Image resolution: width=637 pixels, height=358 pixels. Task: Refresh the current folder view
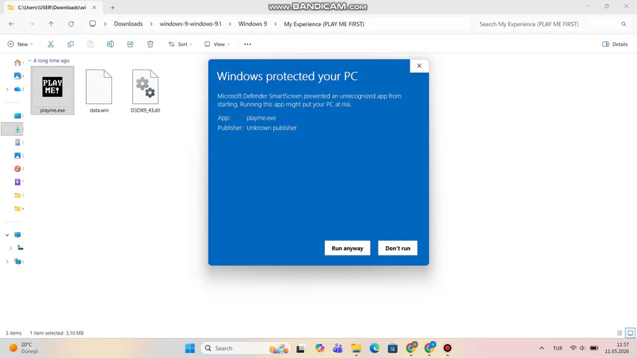click(71, 24)
